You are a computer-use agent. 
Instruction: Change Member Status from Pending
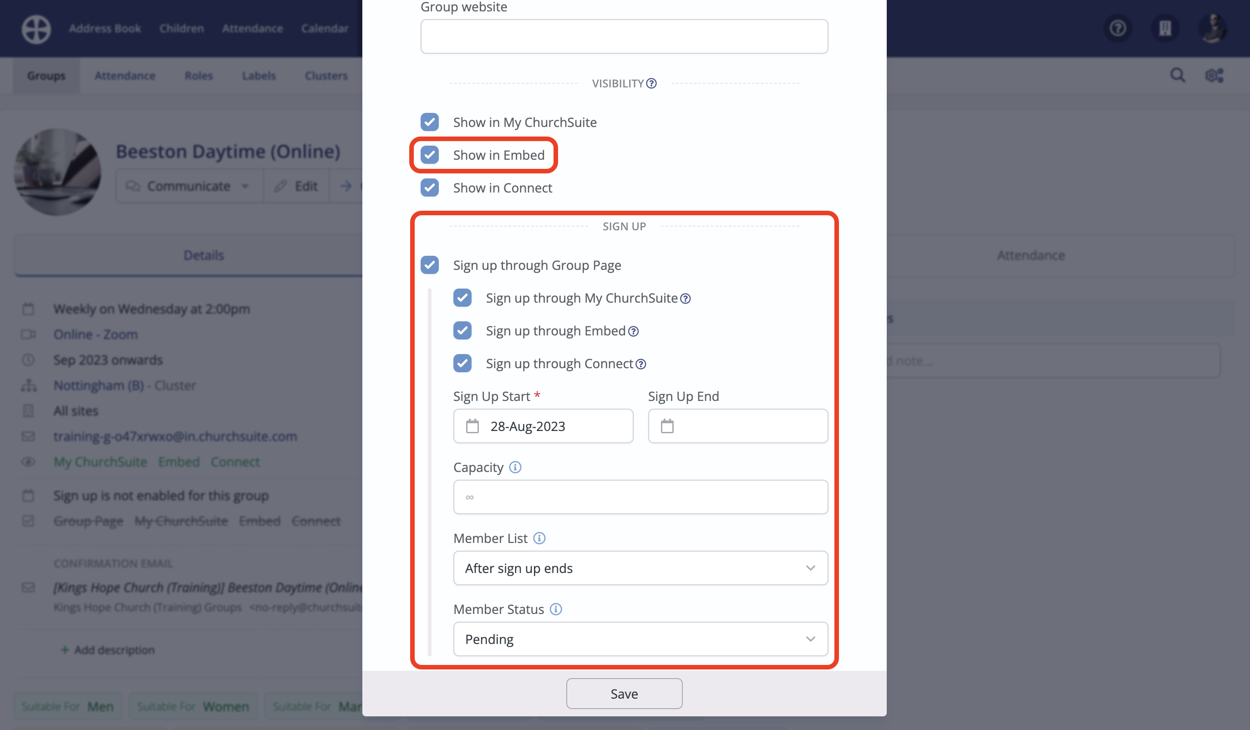(640, 639)
